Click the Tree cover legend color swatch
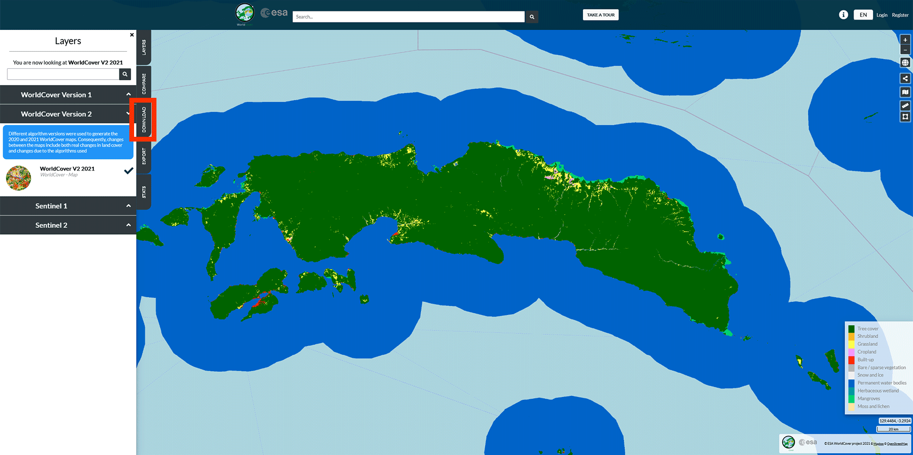Image resolution: width=913 pixels, height=455 pixels. 851,329
